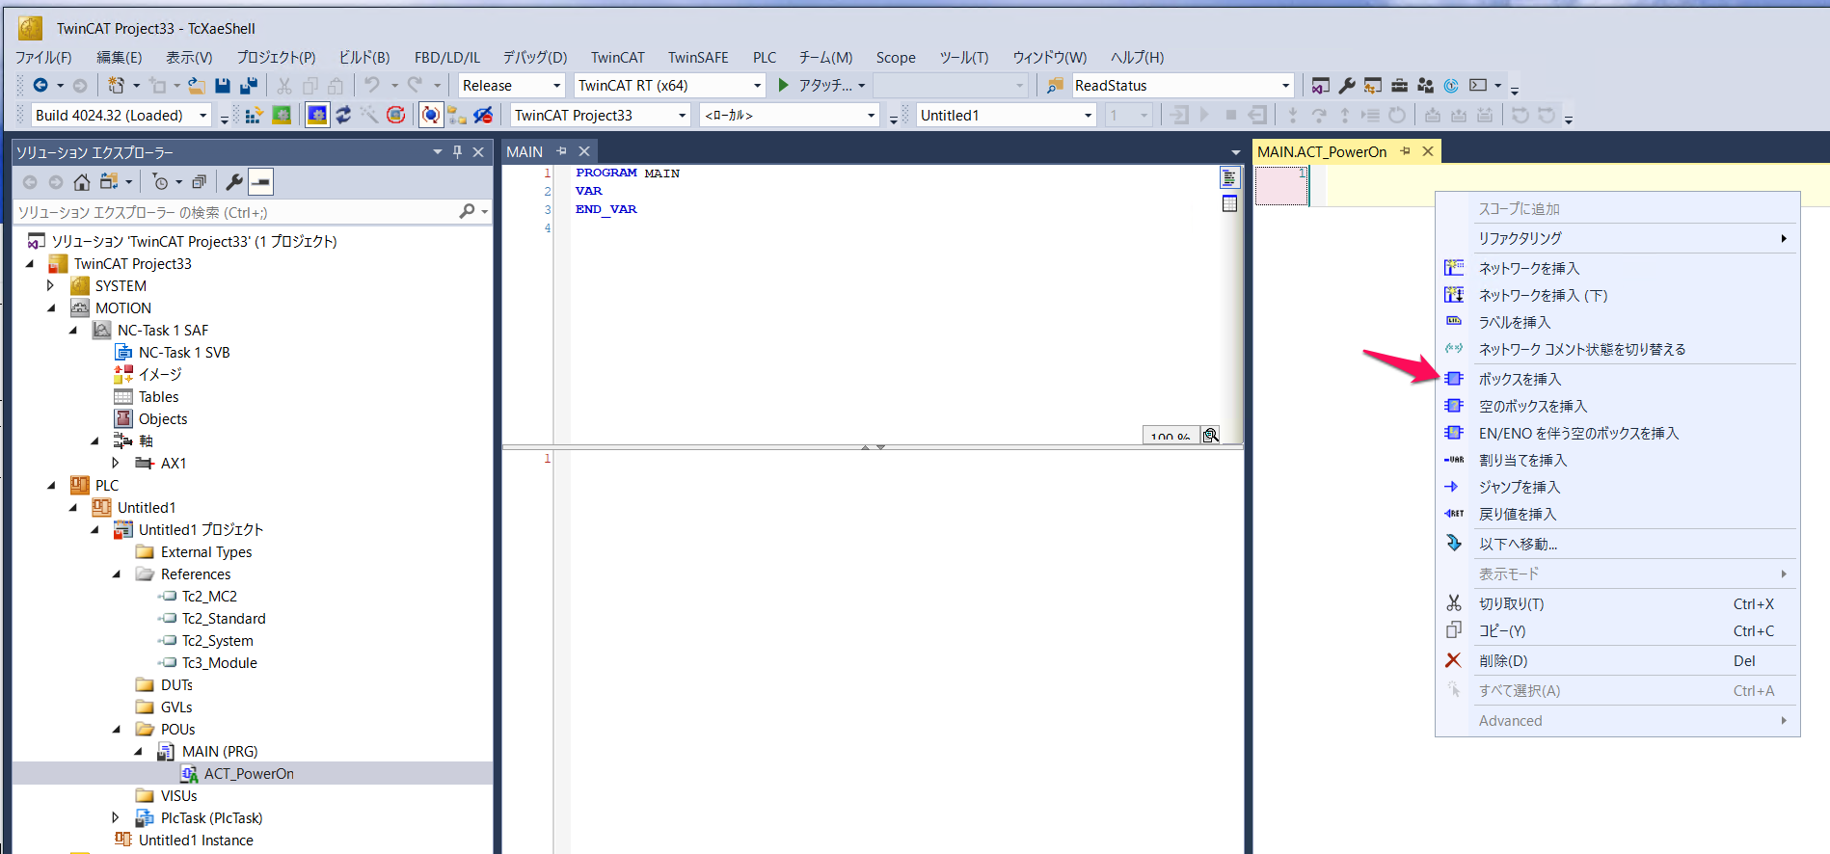
Task: Select ネットワークを挿入 (下) context menu item
Action: point(1618,295)
